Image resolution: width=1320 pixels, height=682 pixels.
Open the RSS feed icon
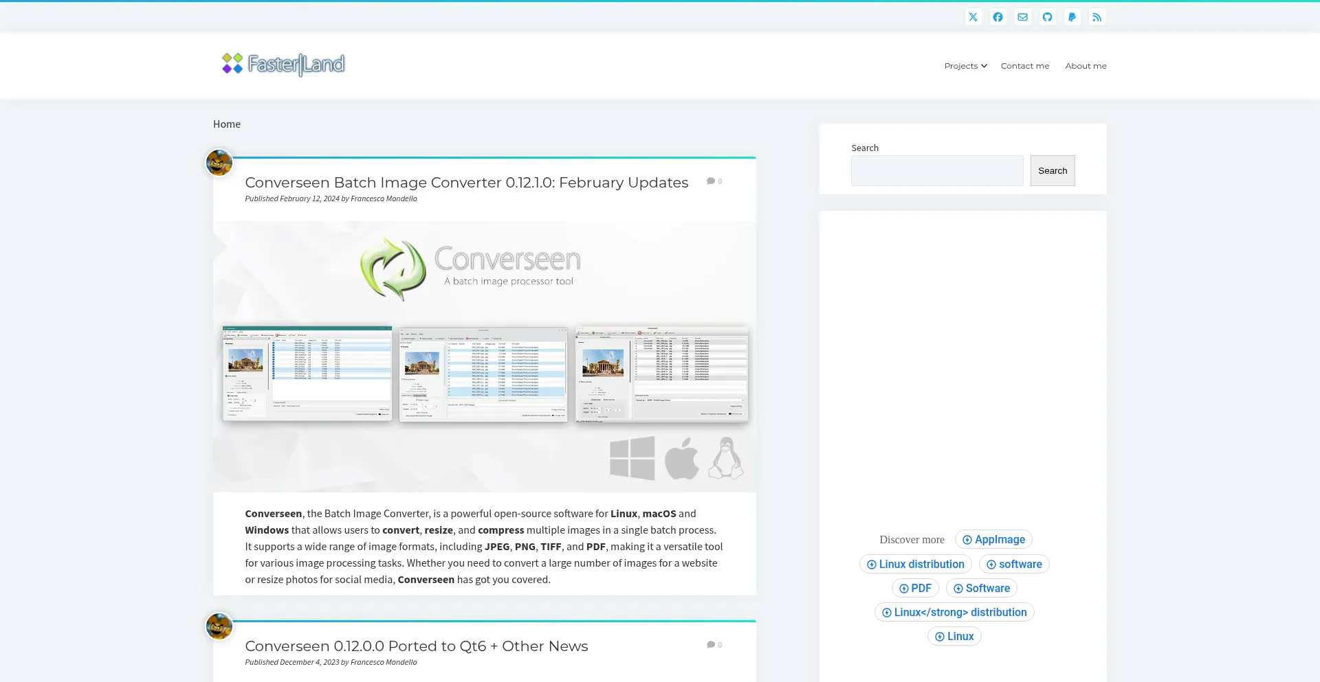[x=1097, y=17]
